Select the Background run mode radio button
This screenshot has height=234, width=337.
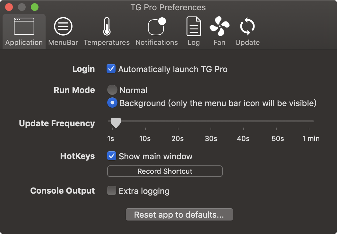pos(112,103)
